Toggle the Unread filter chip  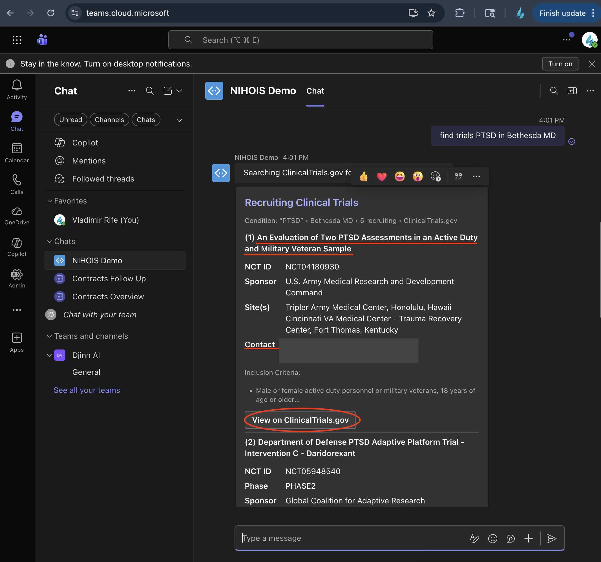(71, 120)
